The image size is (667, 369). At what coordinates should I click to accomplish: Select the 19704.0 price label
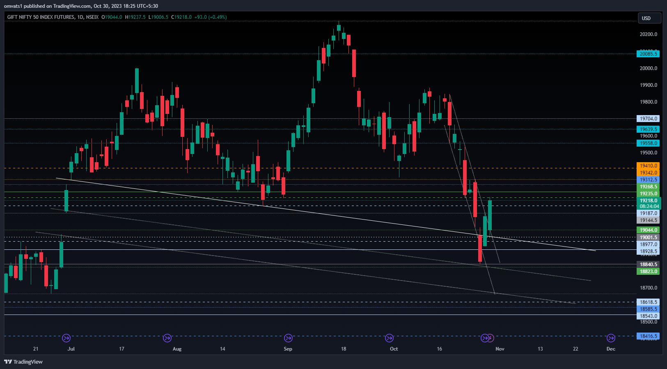point(649,118)
